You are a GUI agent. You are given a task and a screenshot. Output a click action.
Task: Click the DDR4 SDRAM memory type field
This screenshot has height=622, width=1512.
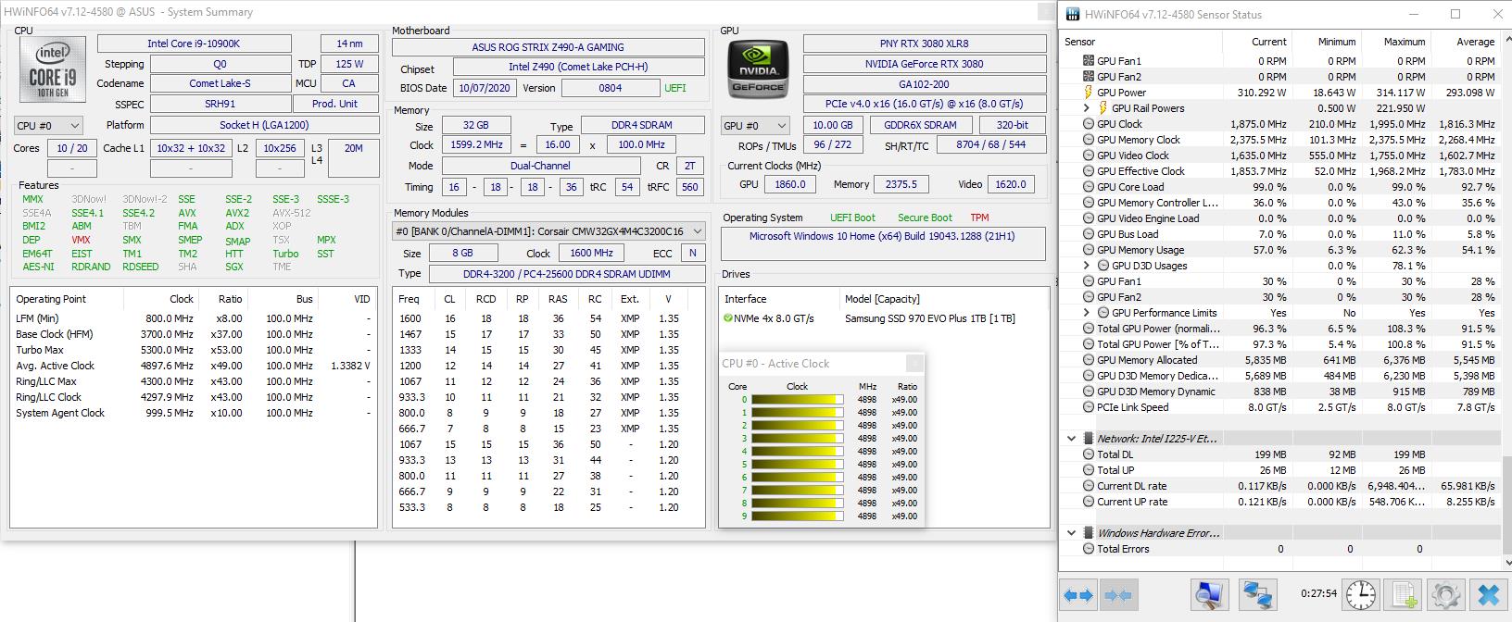[642, 125]
